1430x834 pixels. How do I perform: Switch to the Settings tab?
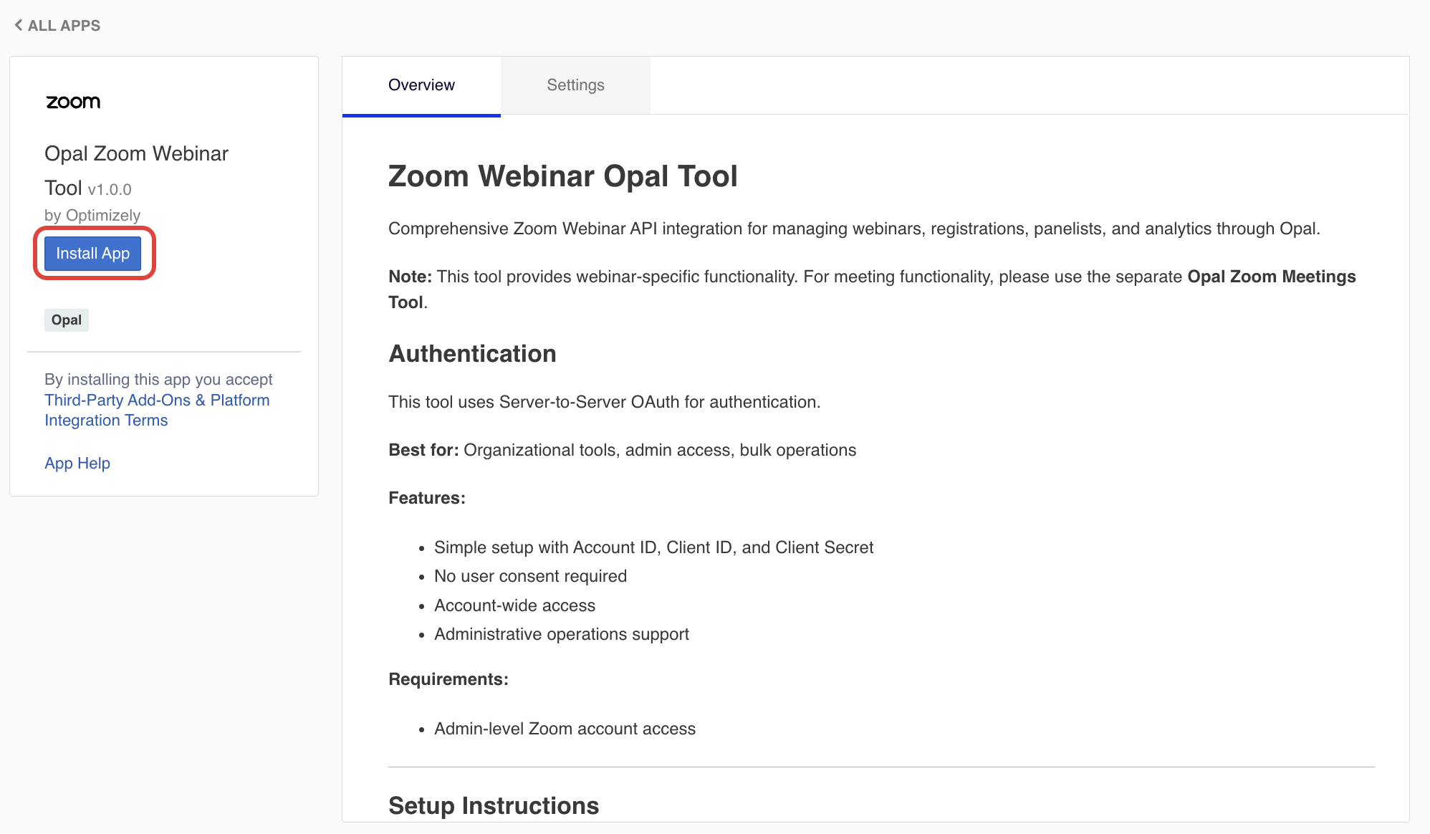[x=575, y=85]
